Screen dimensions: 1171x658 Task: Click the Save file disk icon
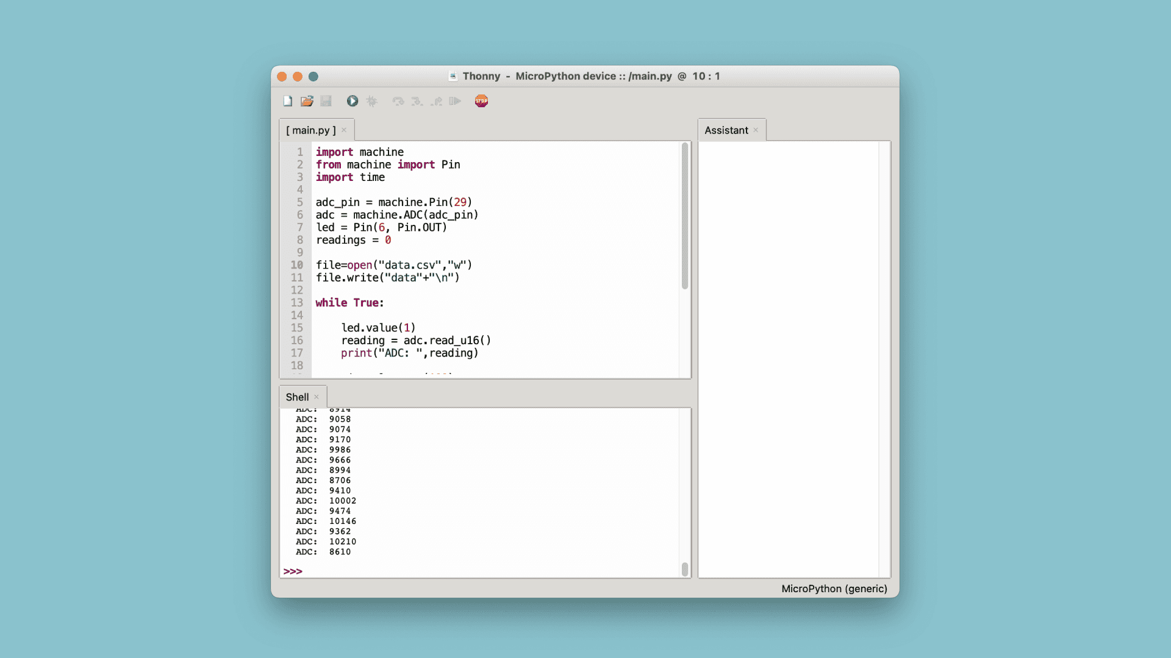point(326,101)
